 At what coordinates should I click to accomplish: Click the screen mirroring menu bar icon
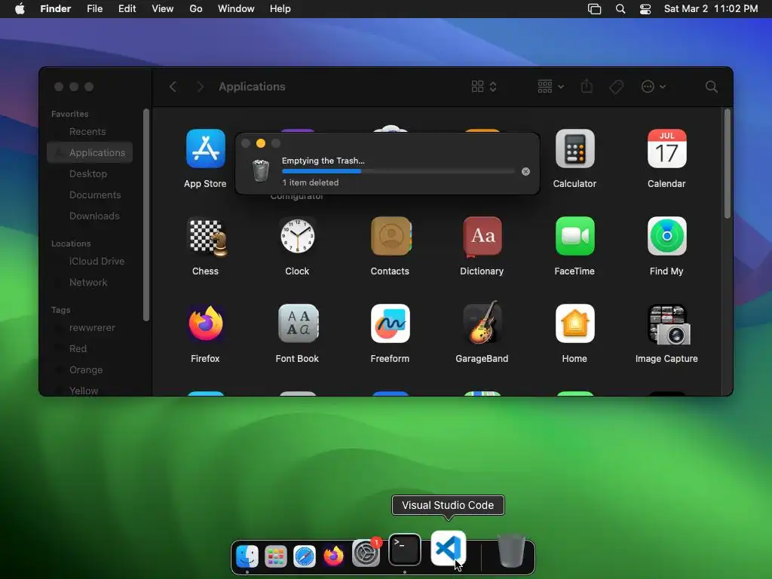(594, 9)
